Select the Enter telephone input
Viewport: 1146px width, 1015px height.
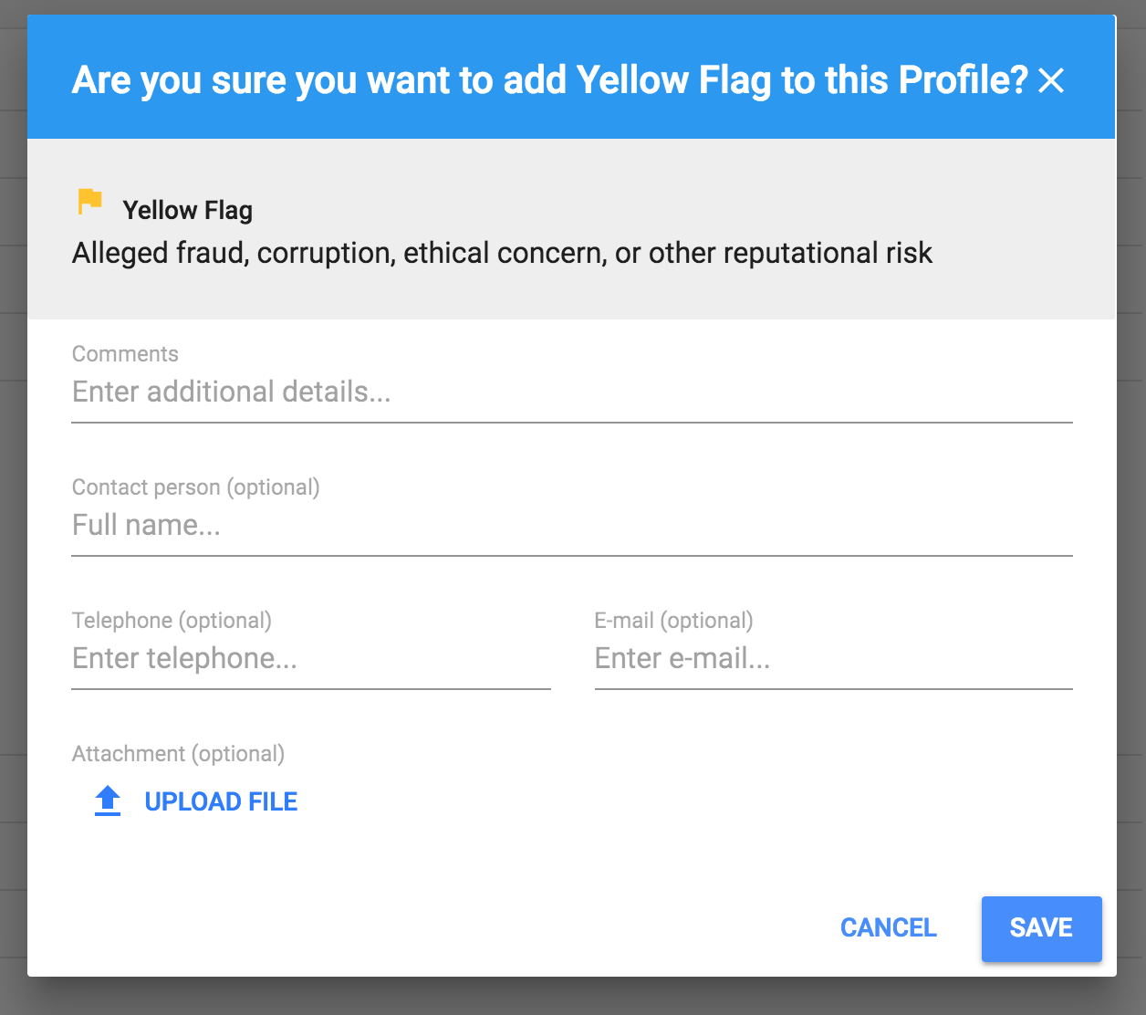[x=310, y=659]
